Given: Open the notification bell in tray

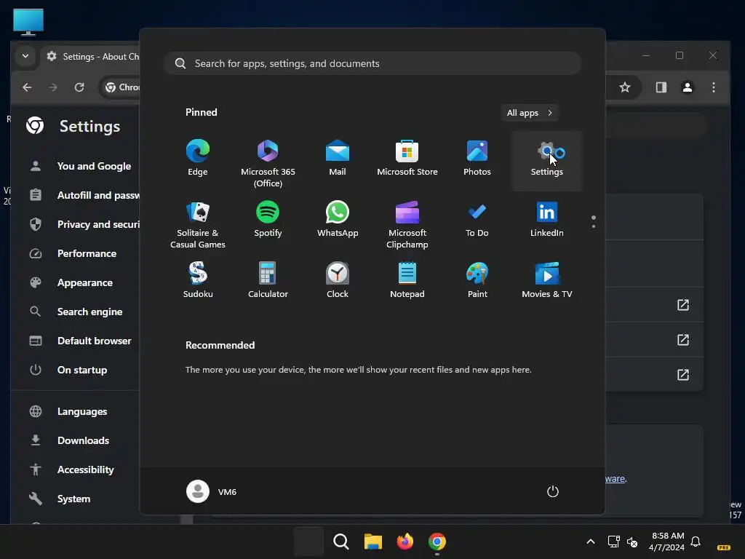Looking at the screenshot, I should tap(696, 542).
